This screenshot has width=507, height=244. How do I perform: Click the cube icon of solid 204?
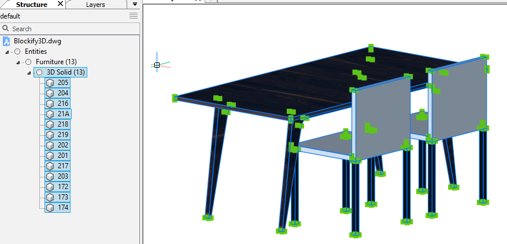(x=50, y=93)
